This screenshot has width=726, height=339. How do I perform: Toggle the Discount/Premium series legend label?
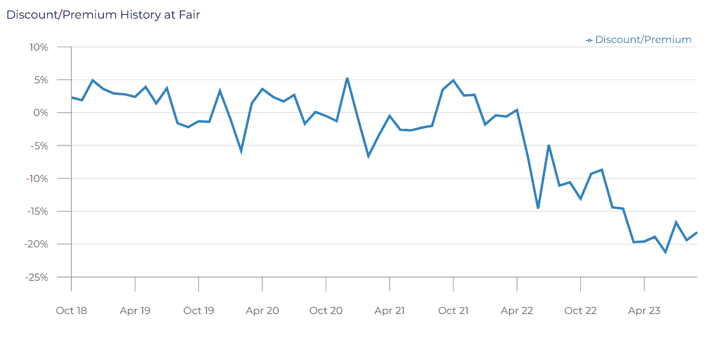[643, 40]
